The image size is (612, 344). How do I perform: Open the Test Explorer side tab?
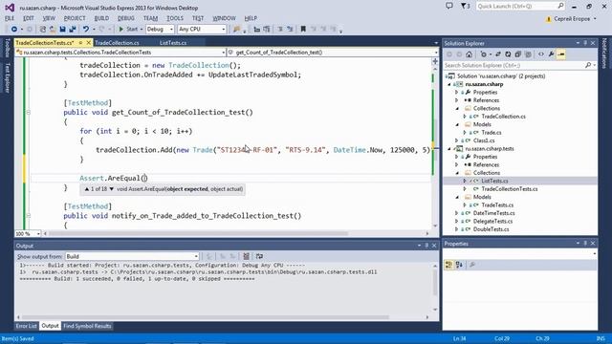pos(7,77)
